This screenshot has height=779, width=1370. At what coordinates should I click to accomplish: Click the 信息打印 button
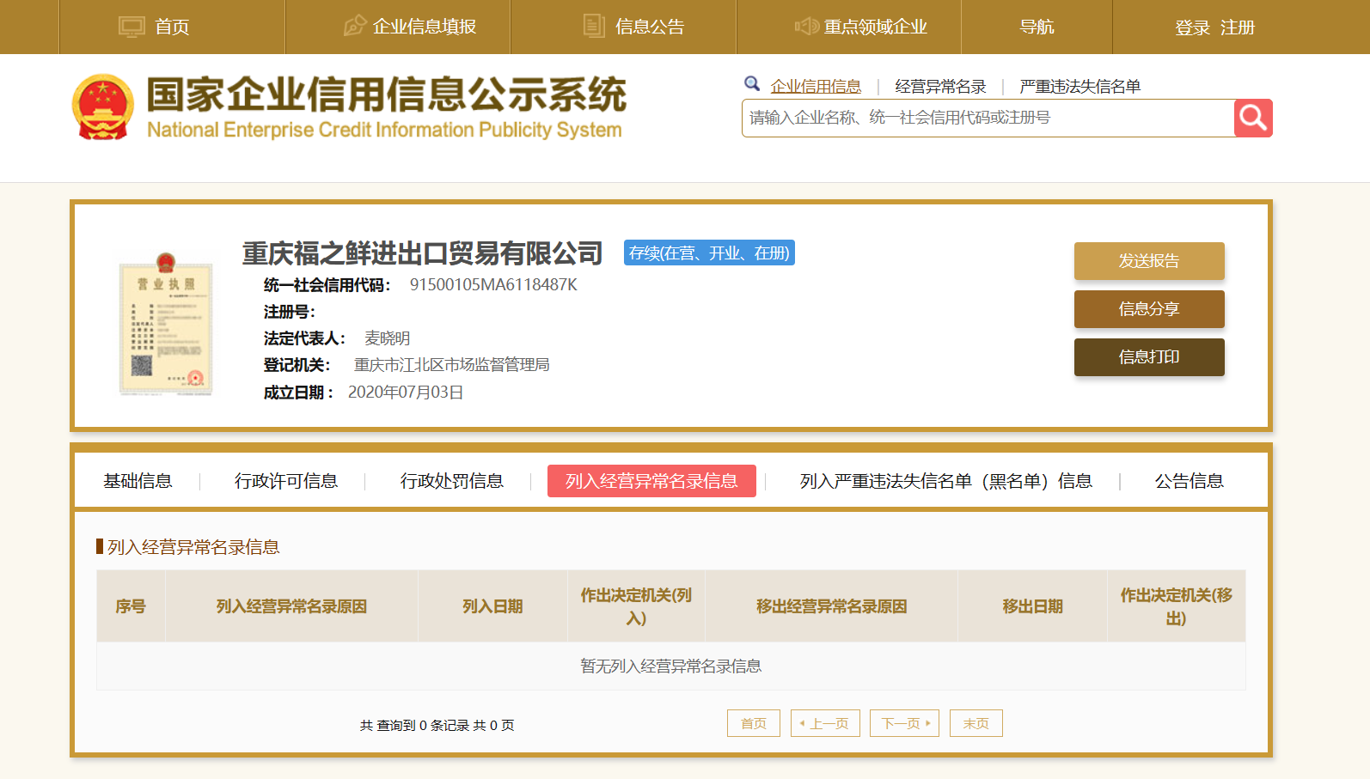[1149, 357]
